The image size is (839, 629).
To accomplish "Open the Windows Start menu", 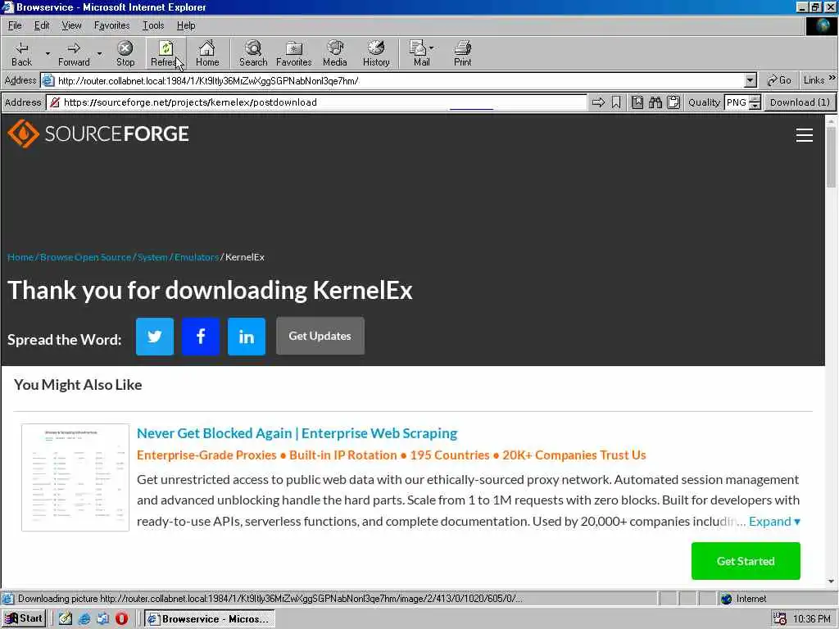I will (x=24, y=618).
